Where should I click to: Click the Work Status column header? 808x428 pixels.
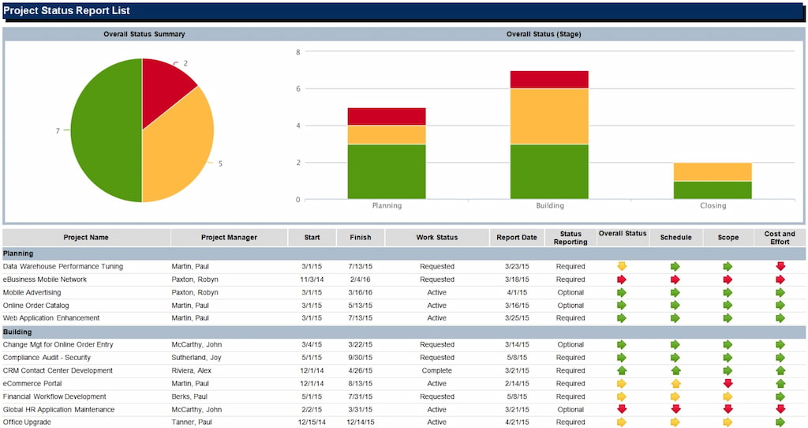pyautogui.click(x=436, y=237)
